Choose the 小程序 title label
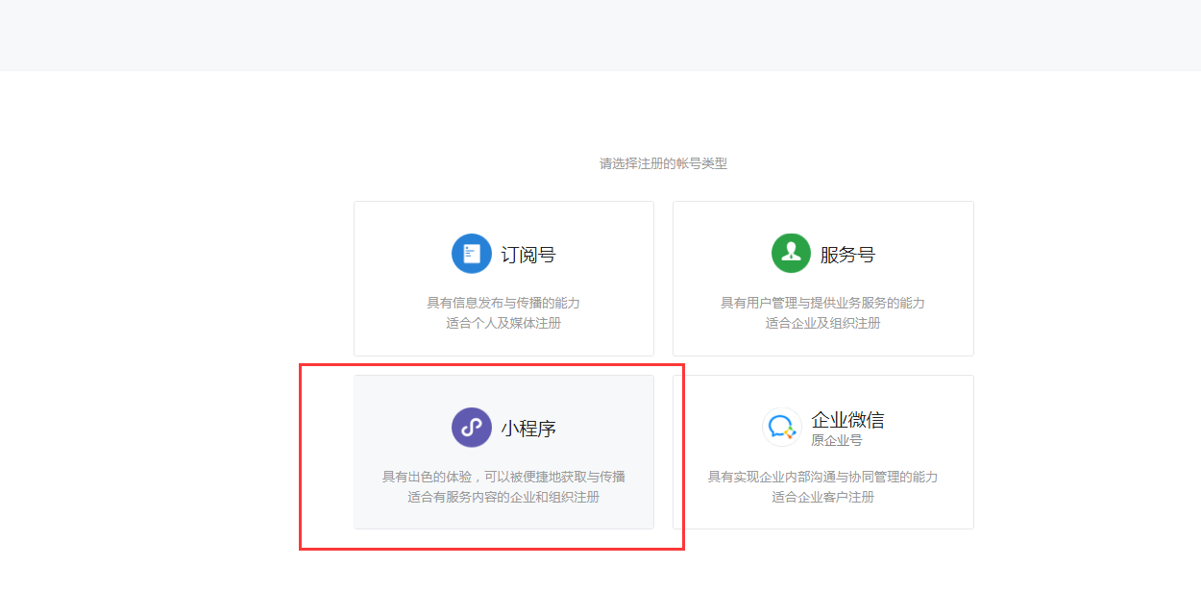The height and width of the screenshot is (615, 1201). coord(527,429)
